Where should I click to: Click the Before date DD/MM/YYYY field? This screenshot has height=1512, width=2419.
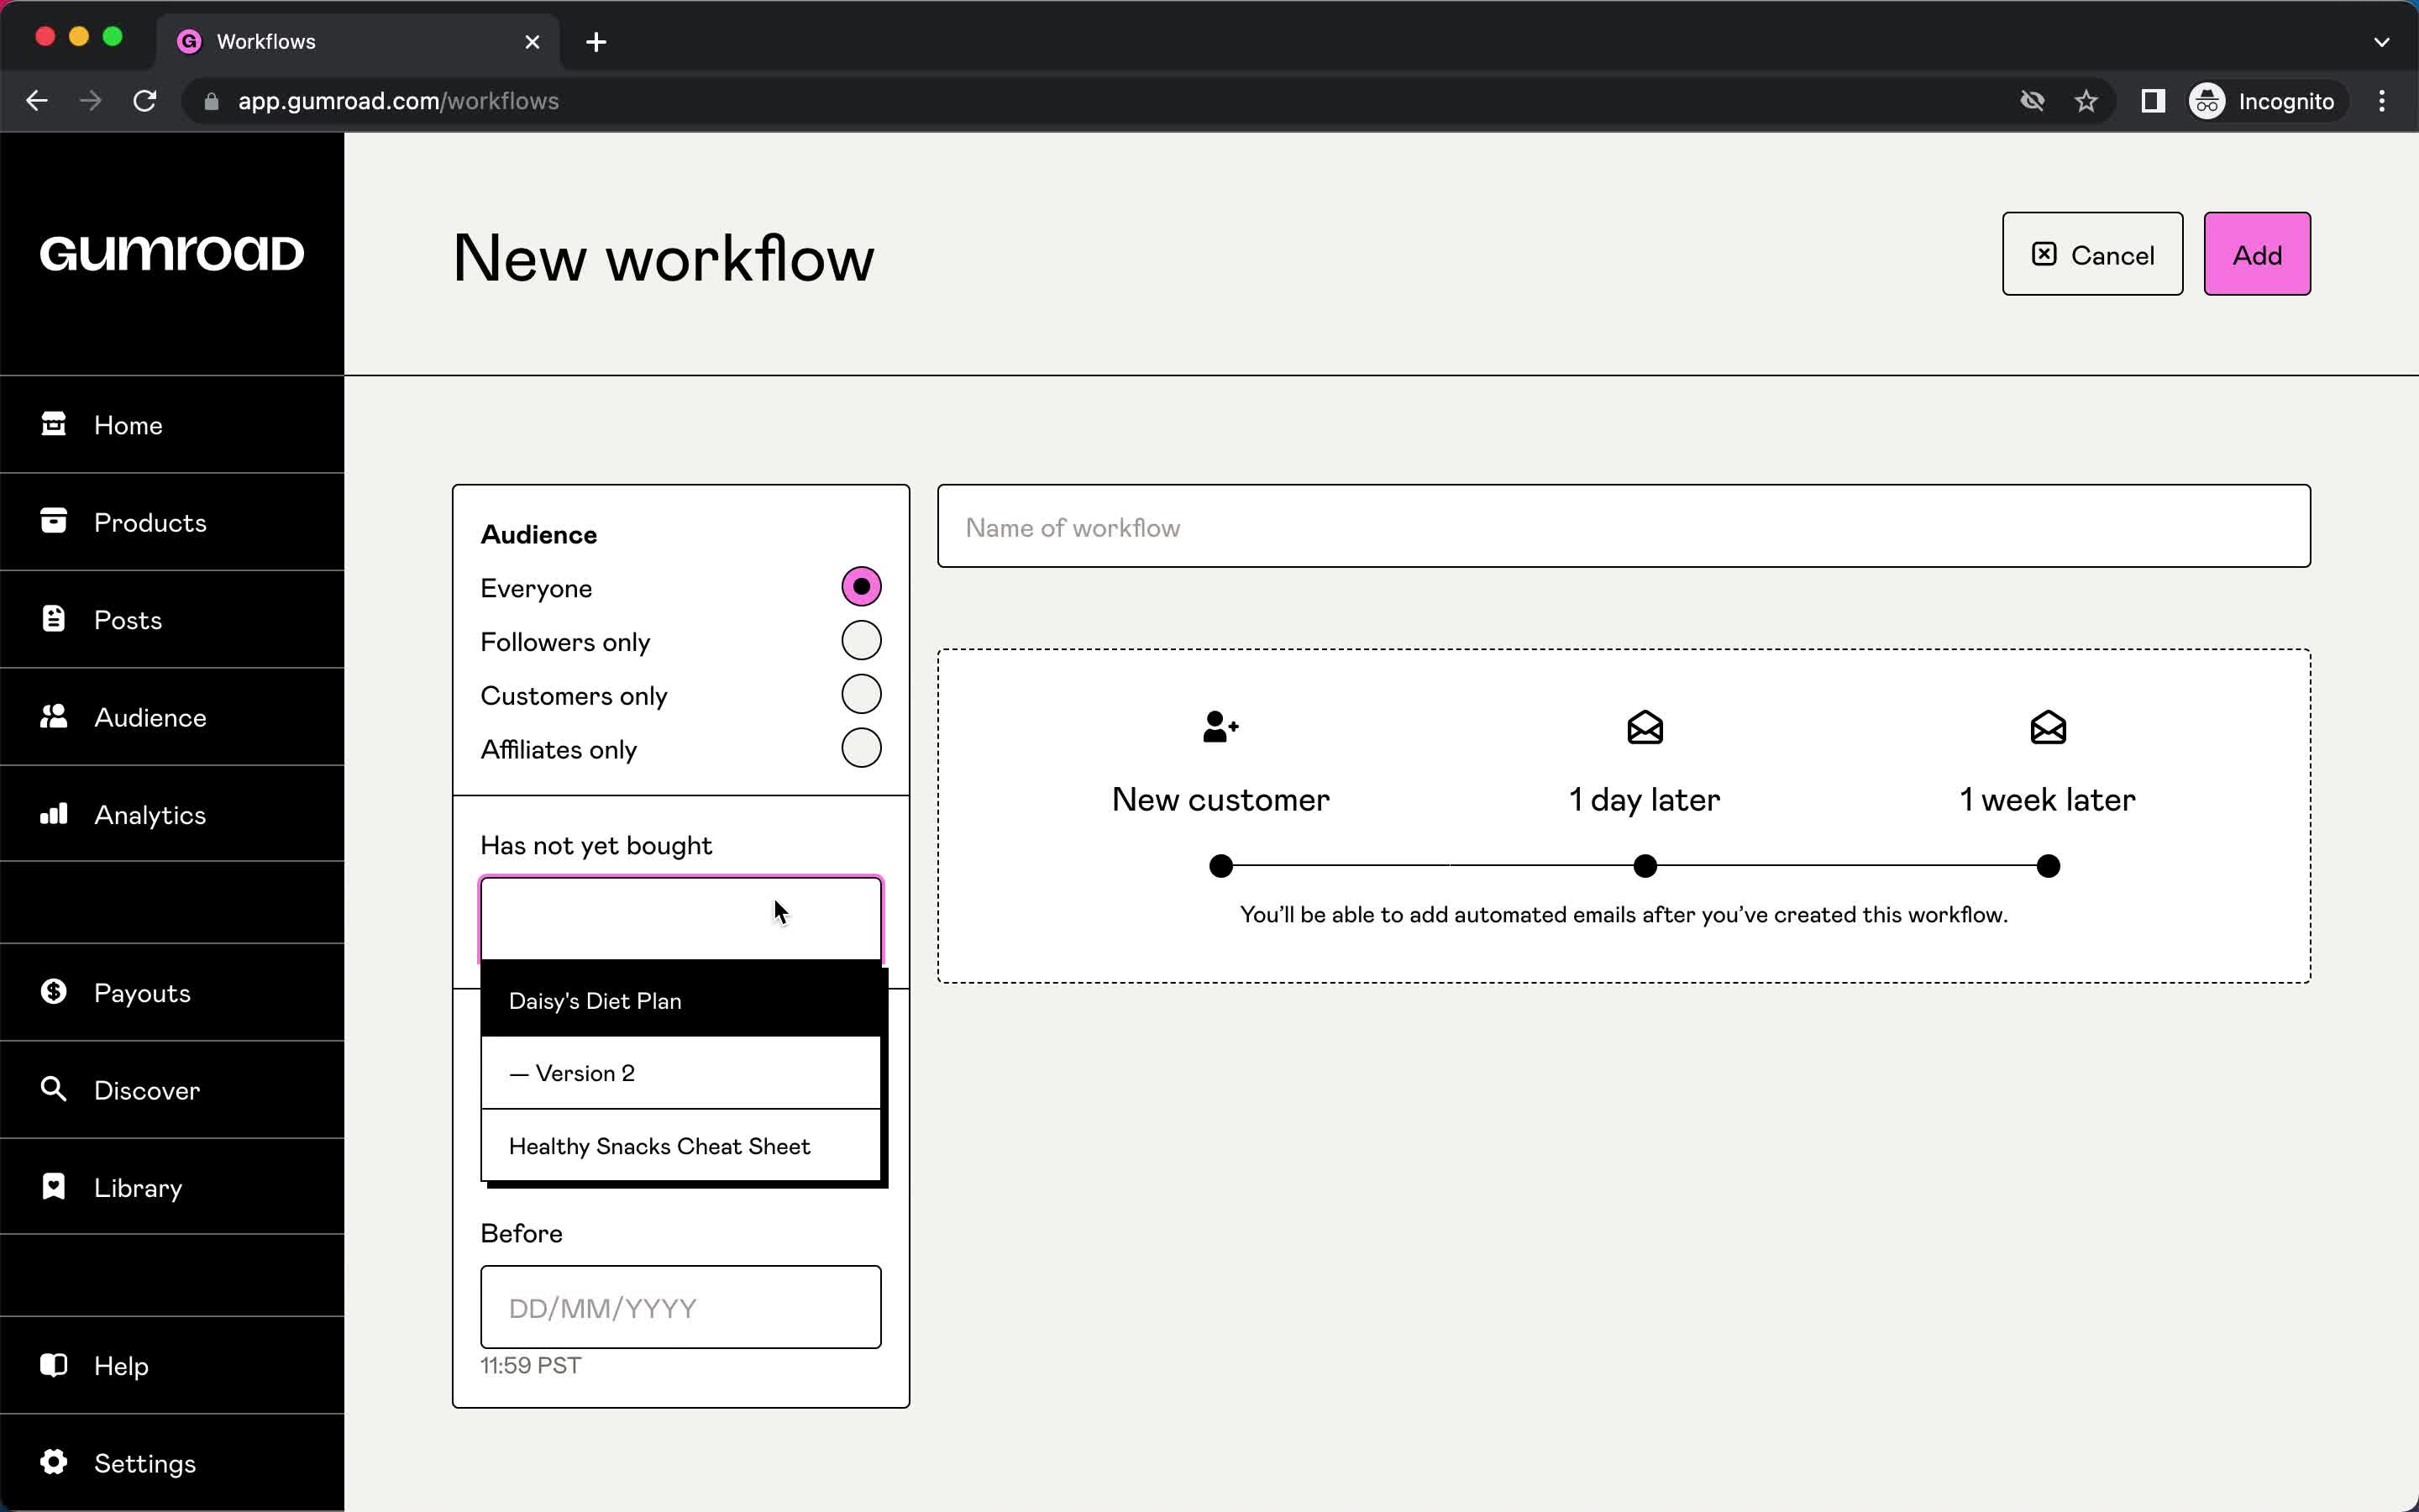tap(680, 1308)
